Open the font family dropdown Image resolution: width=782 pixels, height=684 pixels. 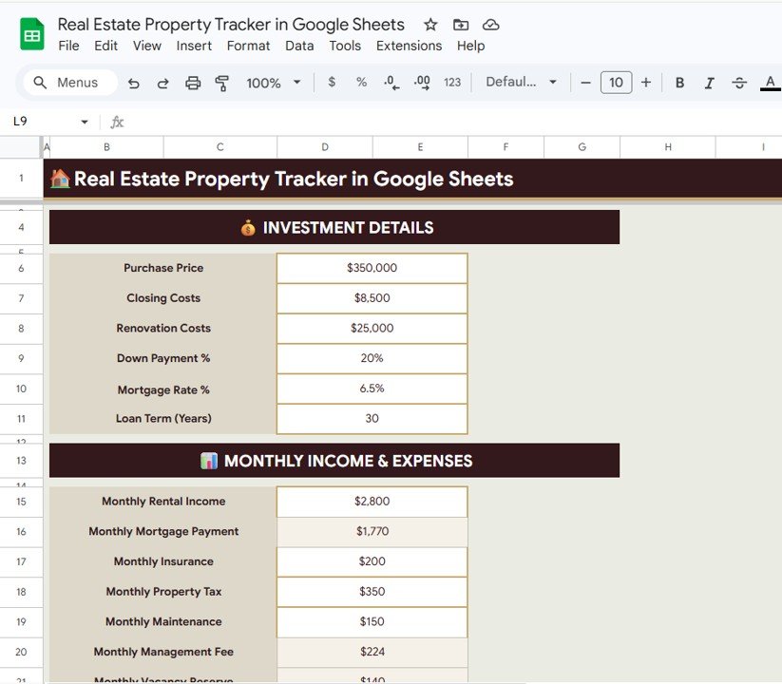click(x=521, y=82)
